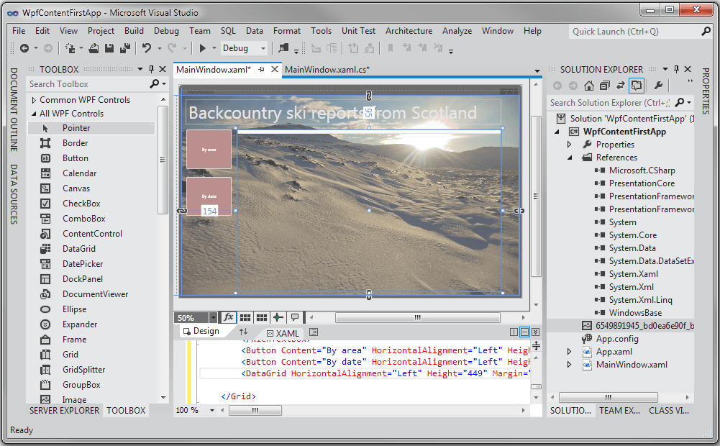720x446 pixels.
Task: Click the Home icon in Solution Explorer
Action: tap(589, 86)
